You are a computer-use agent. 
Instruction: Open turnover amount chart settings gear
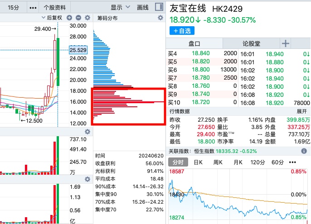click(87, 179)
